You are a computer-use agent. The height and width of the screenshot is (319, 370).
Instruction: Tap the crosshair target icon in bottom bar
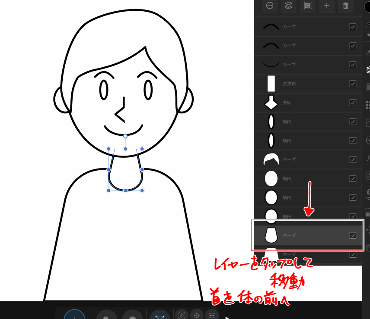pos(197,315)
